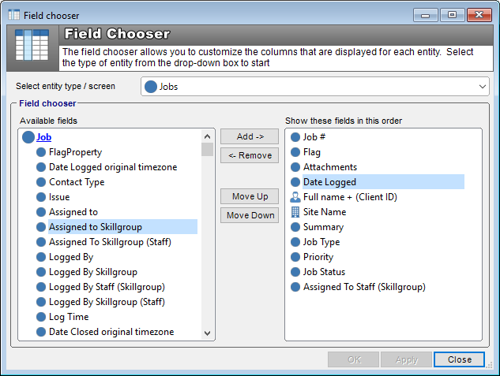
Task: Click the available fields scrollbar thumb
Action: (207, 149)
